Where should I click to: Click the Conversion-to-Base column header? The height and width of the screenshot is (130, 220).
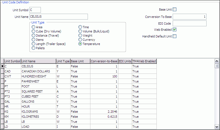tap(104, 61)
